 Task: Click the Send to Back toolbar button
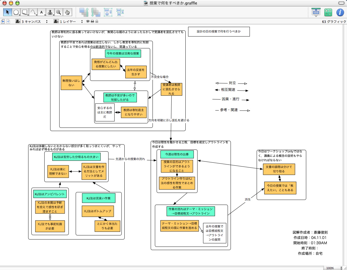pyautogui.click(x=96, y=12)
